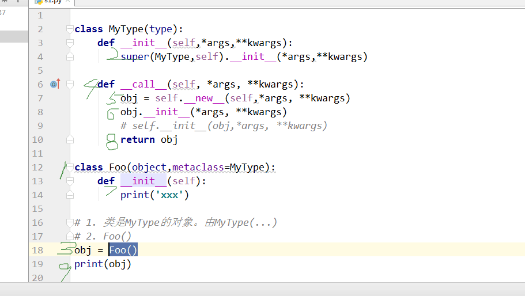Collapse the __call__ method fold on line 6
The width and height of the screenshot is (525, 296).
(x=70, y=84)
